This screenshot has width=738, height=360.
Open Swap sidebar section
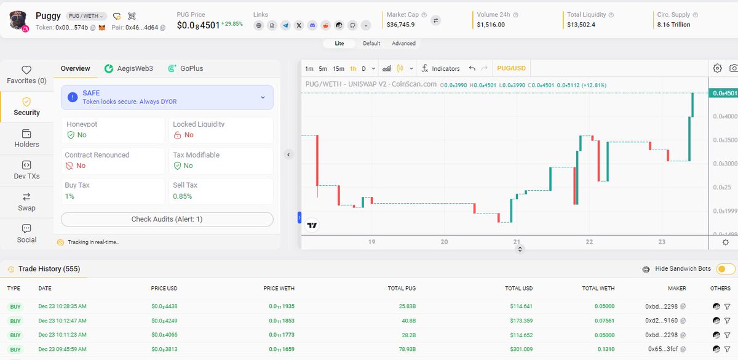point(26,202)
